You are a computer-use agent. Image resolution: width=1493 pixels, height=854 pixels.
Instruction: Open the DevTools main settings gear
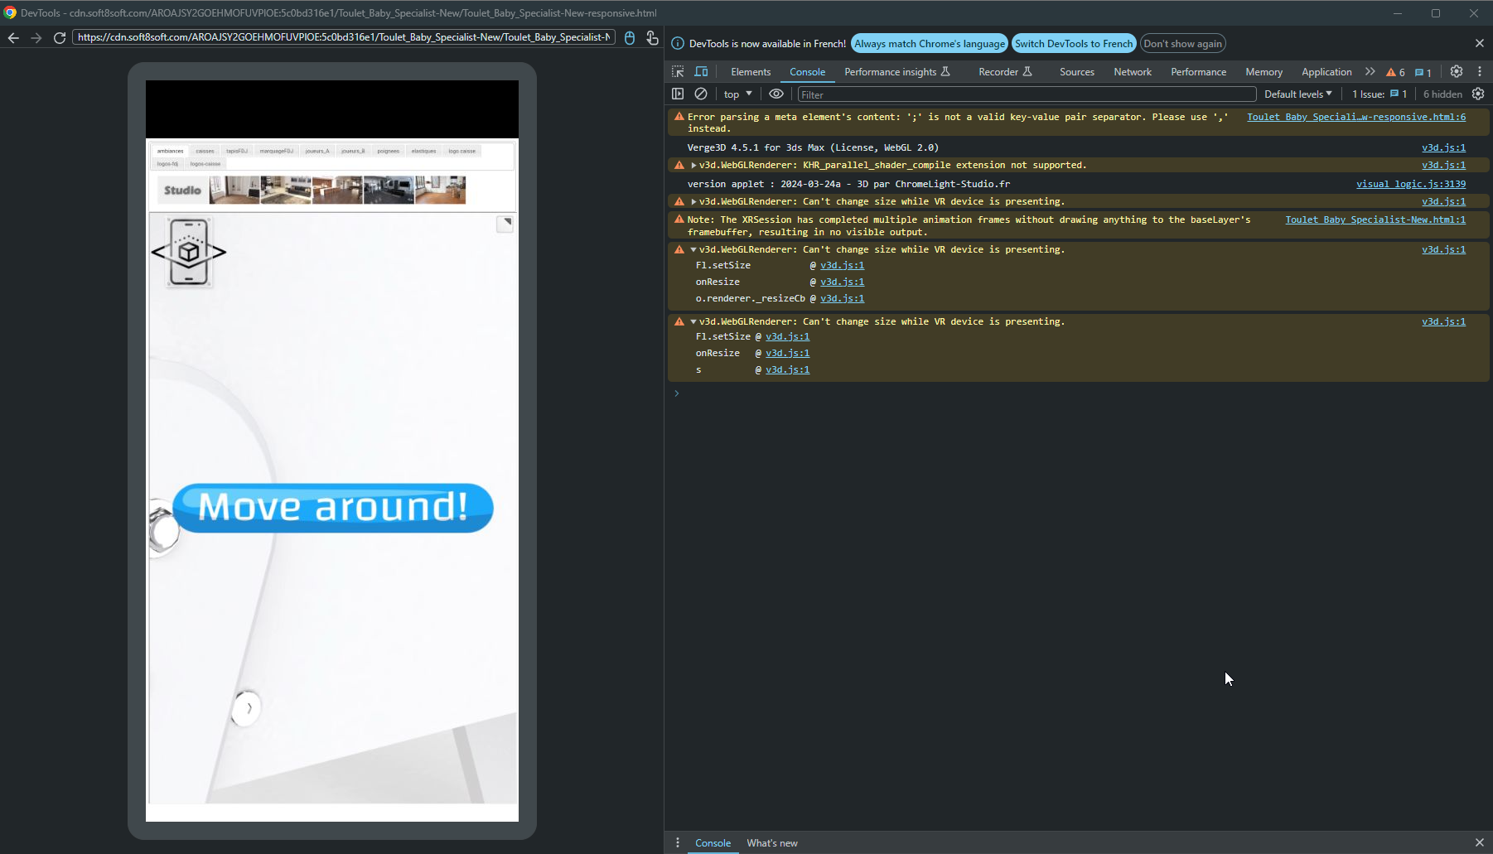[x=1457, y=72]
